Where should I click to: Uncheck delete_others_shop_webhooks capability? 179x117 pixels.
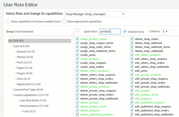click(77, 83)
